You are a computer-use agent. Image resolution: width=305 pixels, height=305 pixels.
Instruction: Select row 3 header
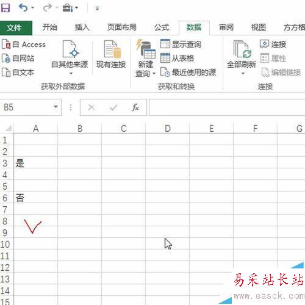click(6, 163)
